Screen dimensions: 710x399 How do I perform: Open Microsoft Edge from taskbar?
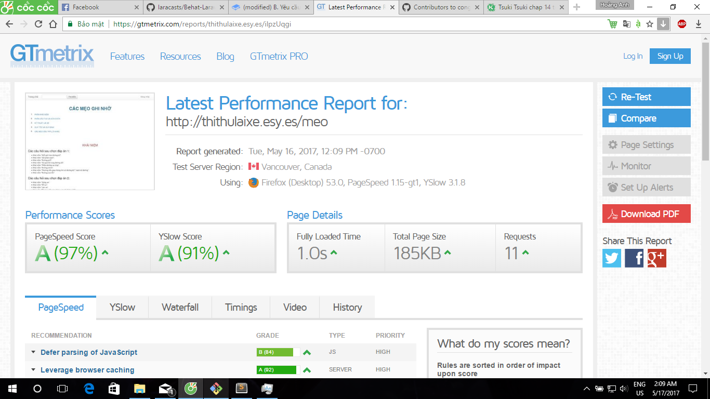89,388
